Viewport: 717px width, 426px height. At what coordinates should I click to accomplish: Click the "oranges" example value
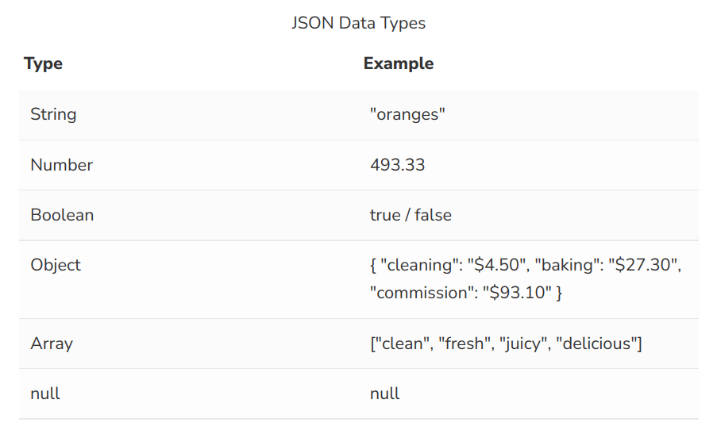pyautogui.click(x=407, y=114)
